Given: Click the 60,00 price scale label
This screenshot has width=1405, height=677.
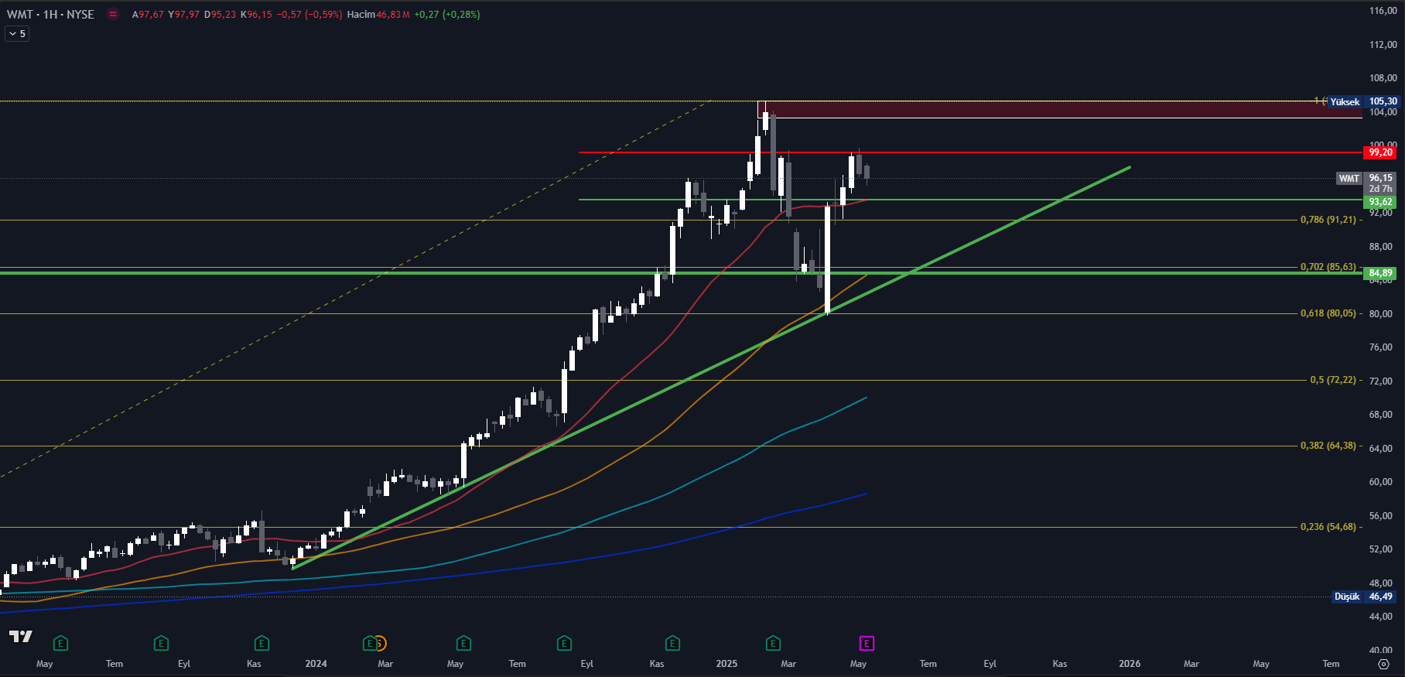Looking at the screenshot, I should point(1381,482).
